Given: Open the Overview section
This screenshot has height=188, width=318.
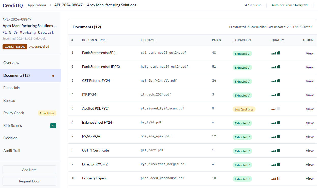Looking at the screenshot, I should coord(31,63).
